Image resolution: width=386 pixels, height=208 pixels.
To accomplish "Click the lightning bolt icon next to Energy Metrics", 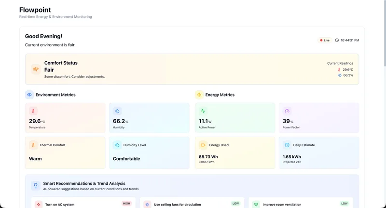I will [x=199, y=95].
